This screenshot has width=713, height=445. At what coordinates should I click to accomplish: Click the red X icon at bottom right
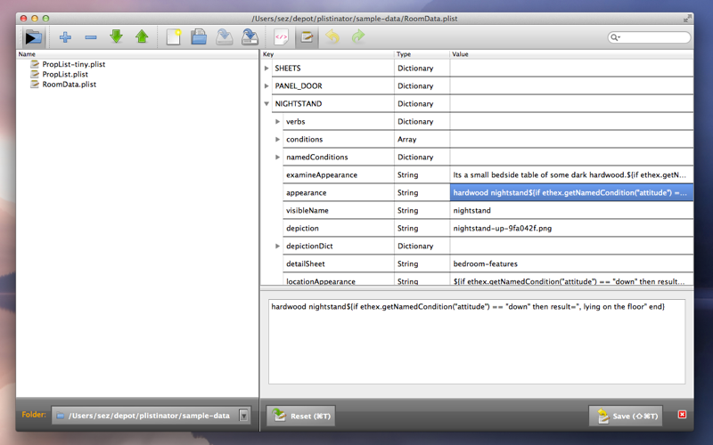pyautogui.click(x=682, y=414)
